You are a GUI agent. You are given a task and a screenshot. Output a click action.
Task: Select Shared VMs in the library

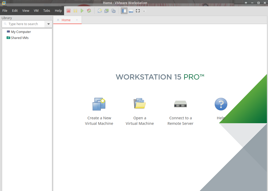point(20,38)
